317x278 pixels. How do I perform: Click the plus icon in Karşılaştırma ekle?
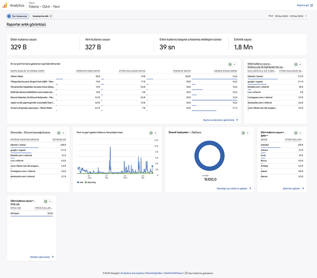click(x=51, y=16)
